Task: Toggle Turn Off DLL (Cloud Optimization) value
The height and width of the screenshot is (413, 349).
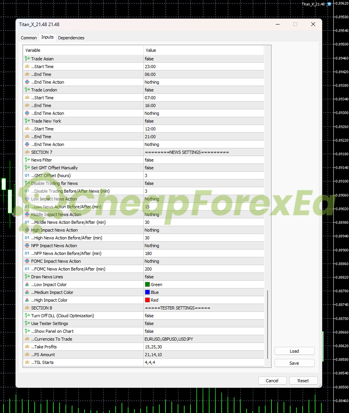Action: point(203,316)
